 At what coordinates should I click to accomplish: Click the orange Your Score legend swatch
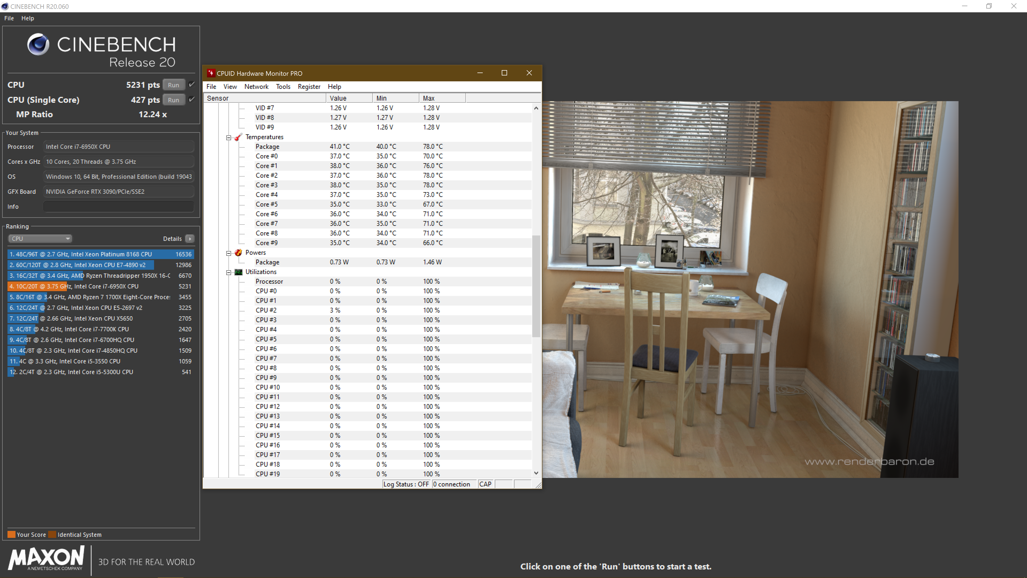[11, 535]
